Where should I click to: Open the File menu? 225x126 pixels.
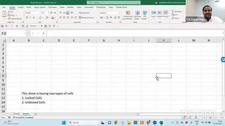tap(4, 7)
